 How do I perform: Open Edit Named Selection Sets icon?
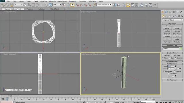(x=94, y=5)
